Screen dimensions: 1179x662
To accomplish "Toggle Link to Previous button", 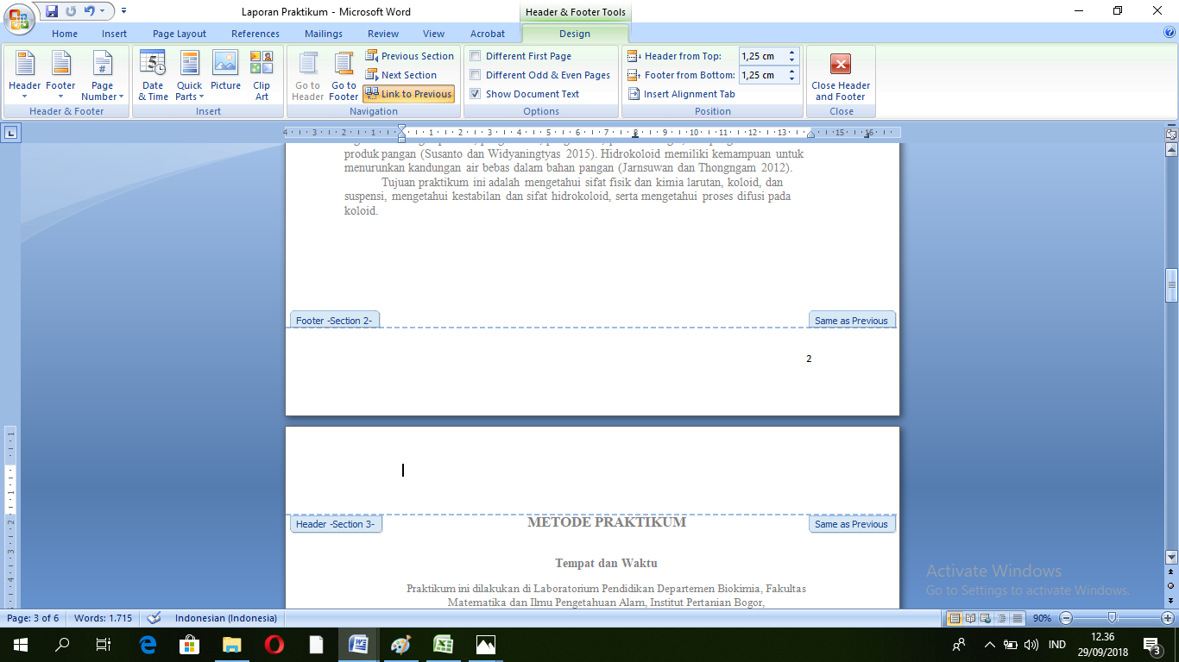I will coord(408,94).
